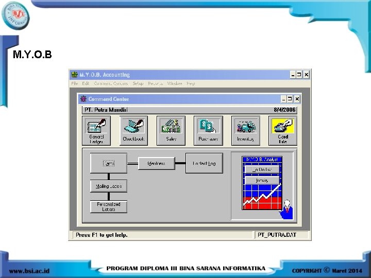Image resolution: width=371 pixels, height=278 pixels.
Task: Click the M.Y.O.B slide heading
Action: (32, 55)
